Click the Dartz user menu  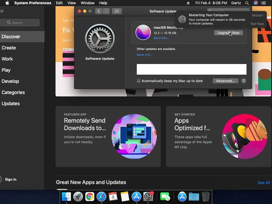[236, 3]
